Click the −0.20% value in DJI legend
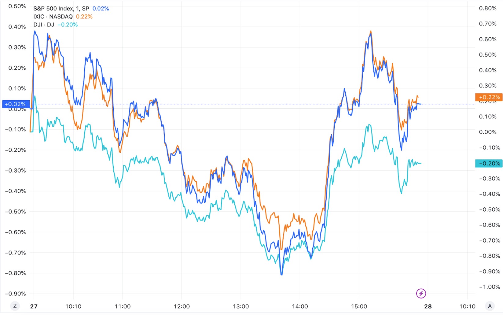This screenshot has width=503, height=315. (x=68, y=24)
